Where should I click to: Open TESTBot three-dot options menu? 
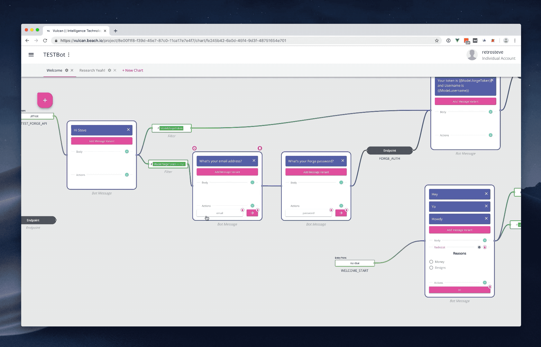(69, 55)
